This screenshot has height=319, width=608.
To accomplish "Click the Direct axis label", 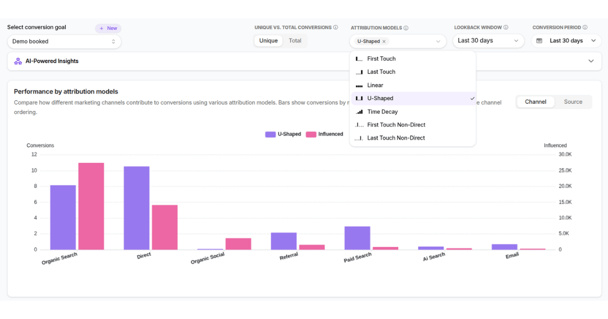I will [144, 256].
